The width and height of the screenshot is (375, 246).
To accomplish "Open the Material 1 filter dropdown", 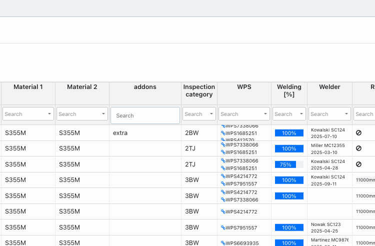I will pos(49,114).
